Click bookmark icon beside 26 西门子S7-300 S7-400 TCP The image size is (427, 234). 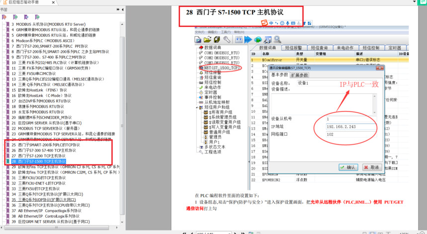[7, 150]
